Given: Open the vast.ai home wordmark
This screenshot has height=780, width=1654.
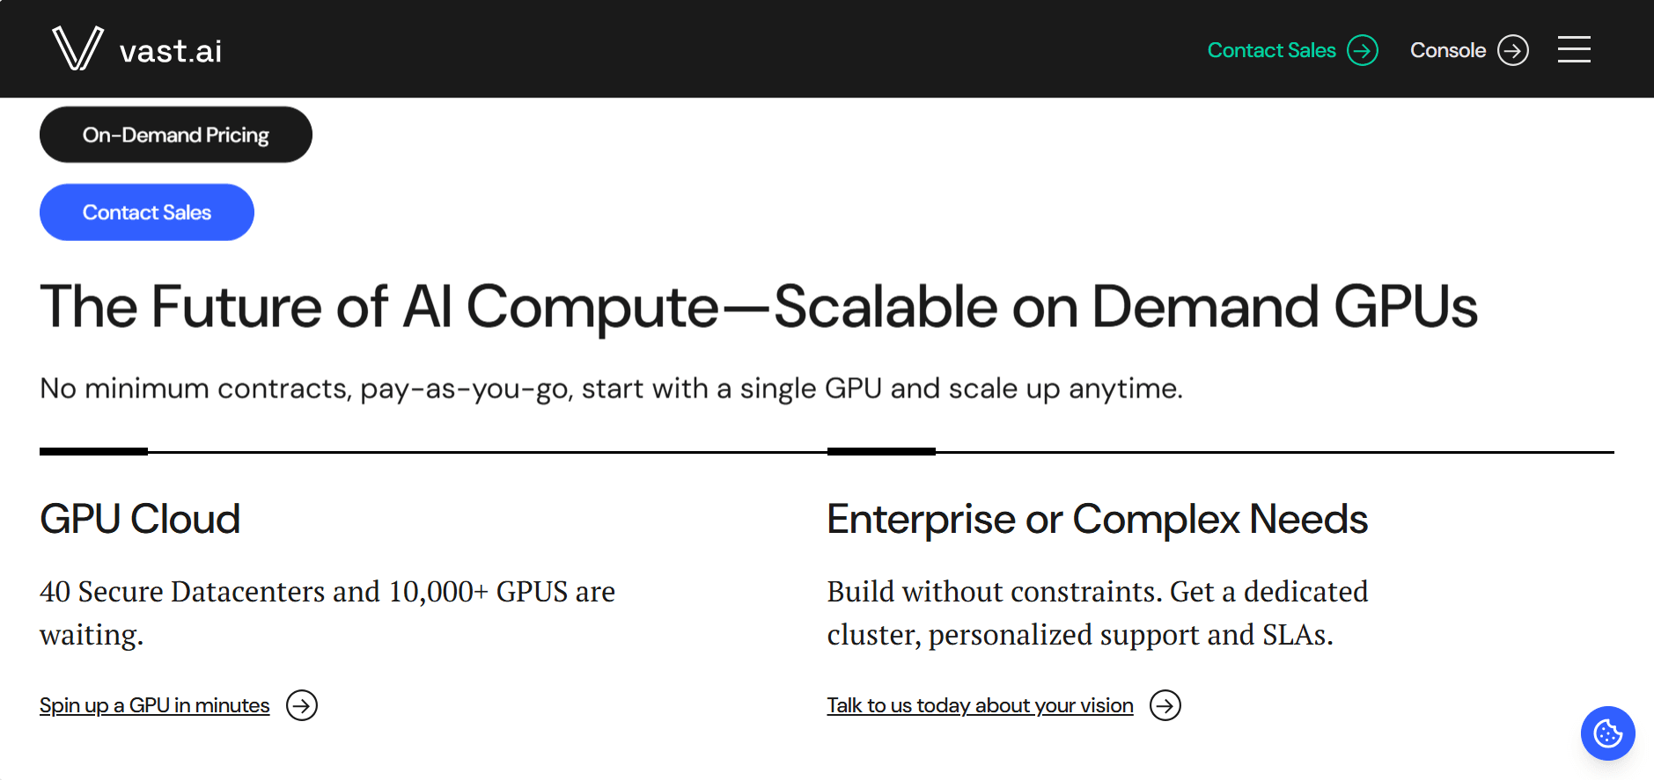Looking at the screenshot, I should pos(171,51).
